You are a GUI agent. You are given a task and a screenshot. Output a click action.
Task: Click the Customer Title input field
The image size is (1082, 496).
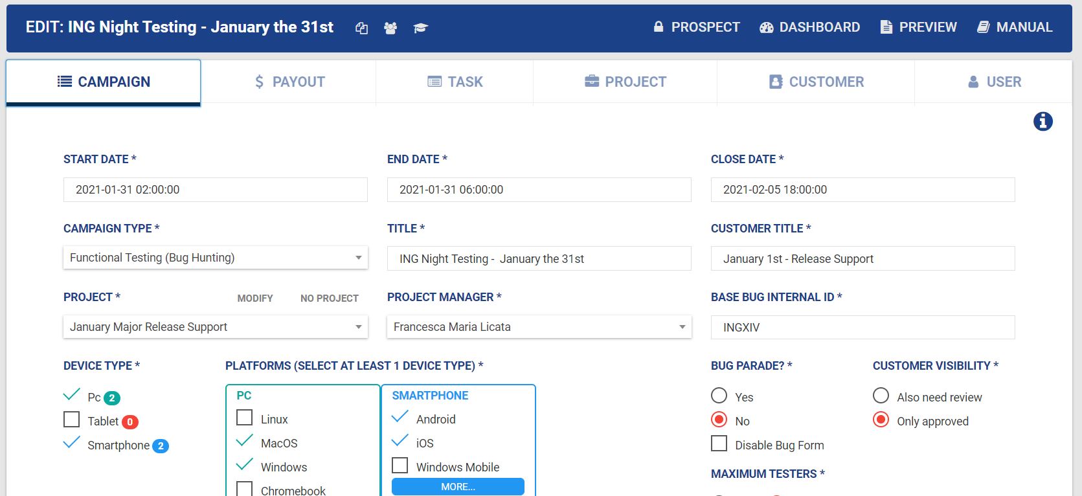(x=863, y=258)
